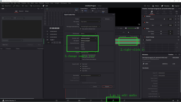Viewport: 181px width, 102px height.
Task: Open the File menu
Action: pos(12,3)
